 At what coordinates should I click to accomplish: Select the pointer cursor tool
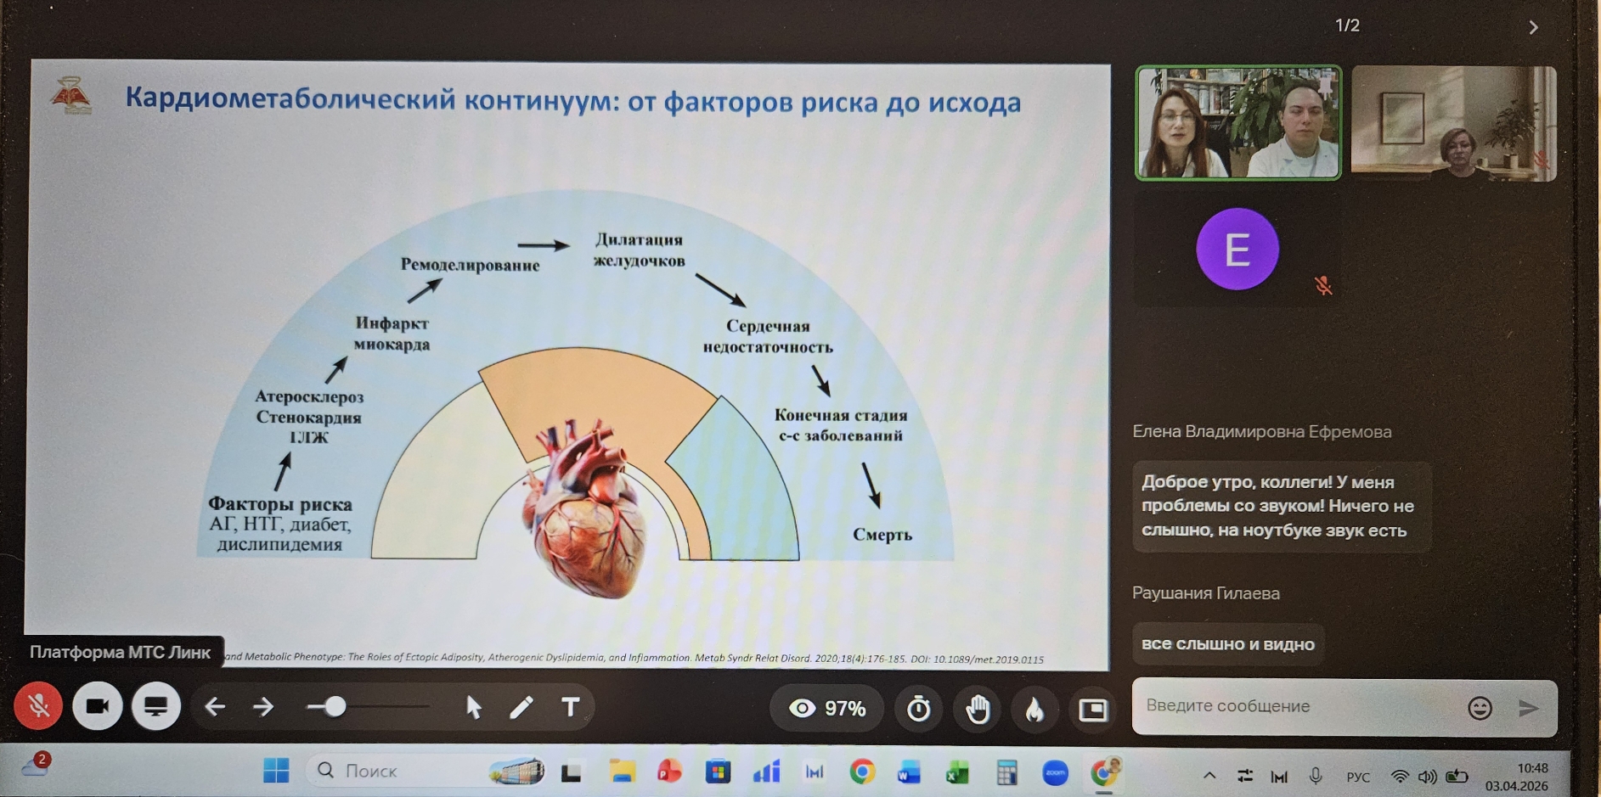pos(474,707)
